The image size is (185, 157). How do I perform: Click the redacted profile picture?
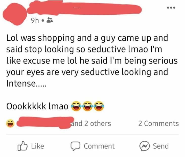coord(15,14)
